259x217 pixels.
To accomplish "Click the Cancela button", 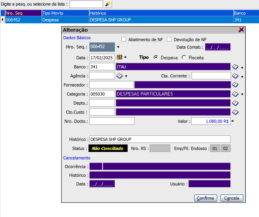I will 232,198.
